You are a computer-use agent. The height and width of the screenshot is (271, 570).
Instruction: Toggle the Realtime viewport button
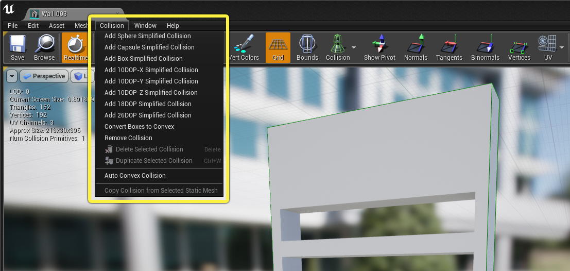coord(75,47)
